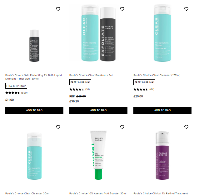Add Clear Breakouts Set to wishlist heart
Viewport: 204px width, 195px height.
[x=122, y=9]
